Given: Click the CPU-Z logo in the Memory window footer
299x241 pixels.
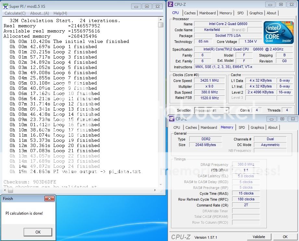Looking at the screenshot, I should coord(181,236).
